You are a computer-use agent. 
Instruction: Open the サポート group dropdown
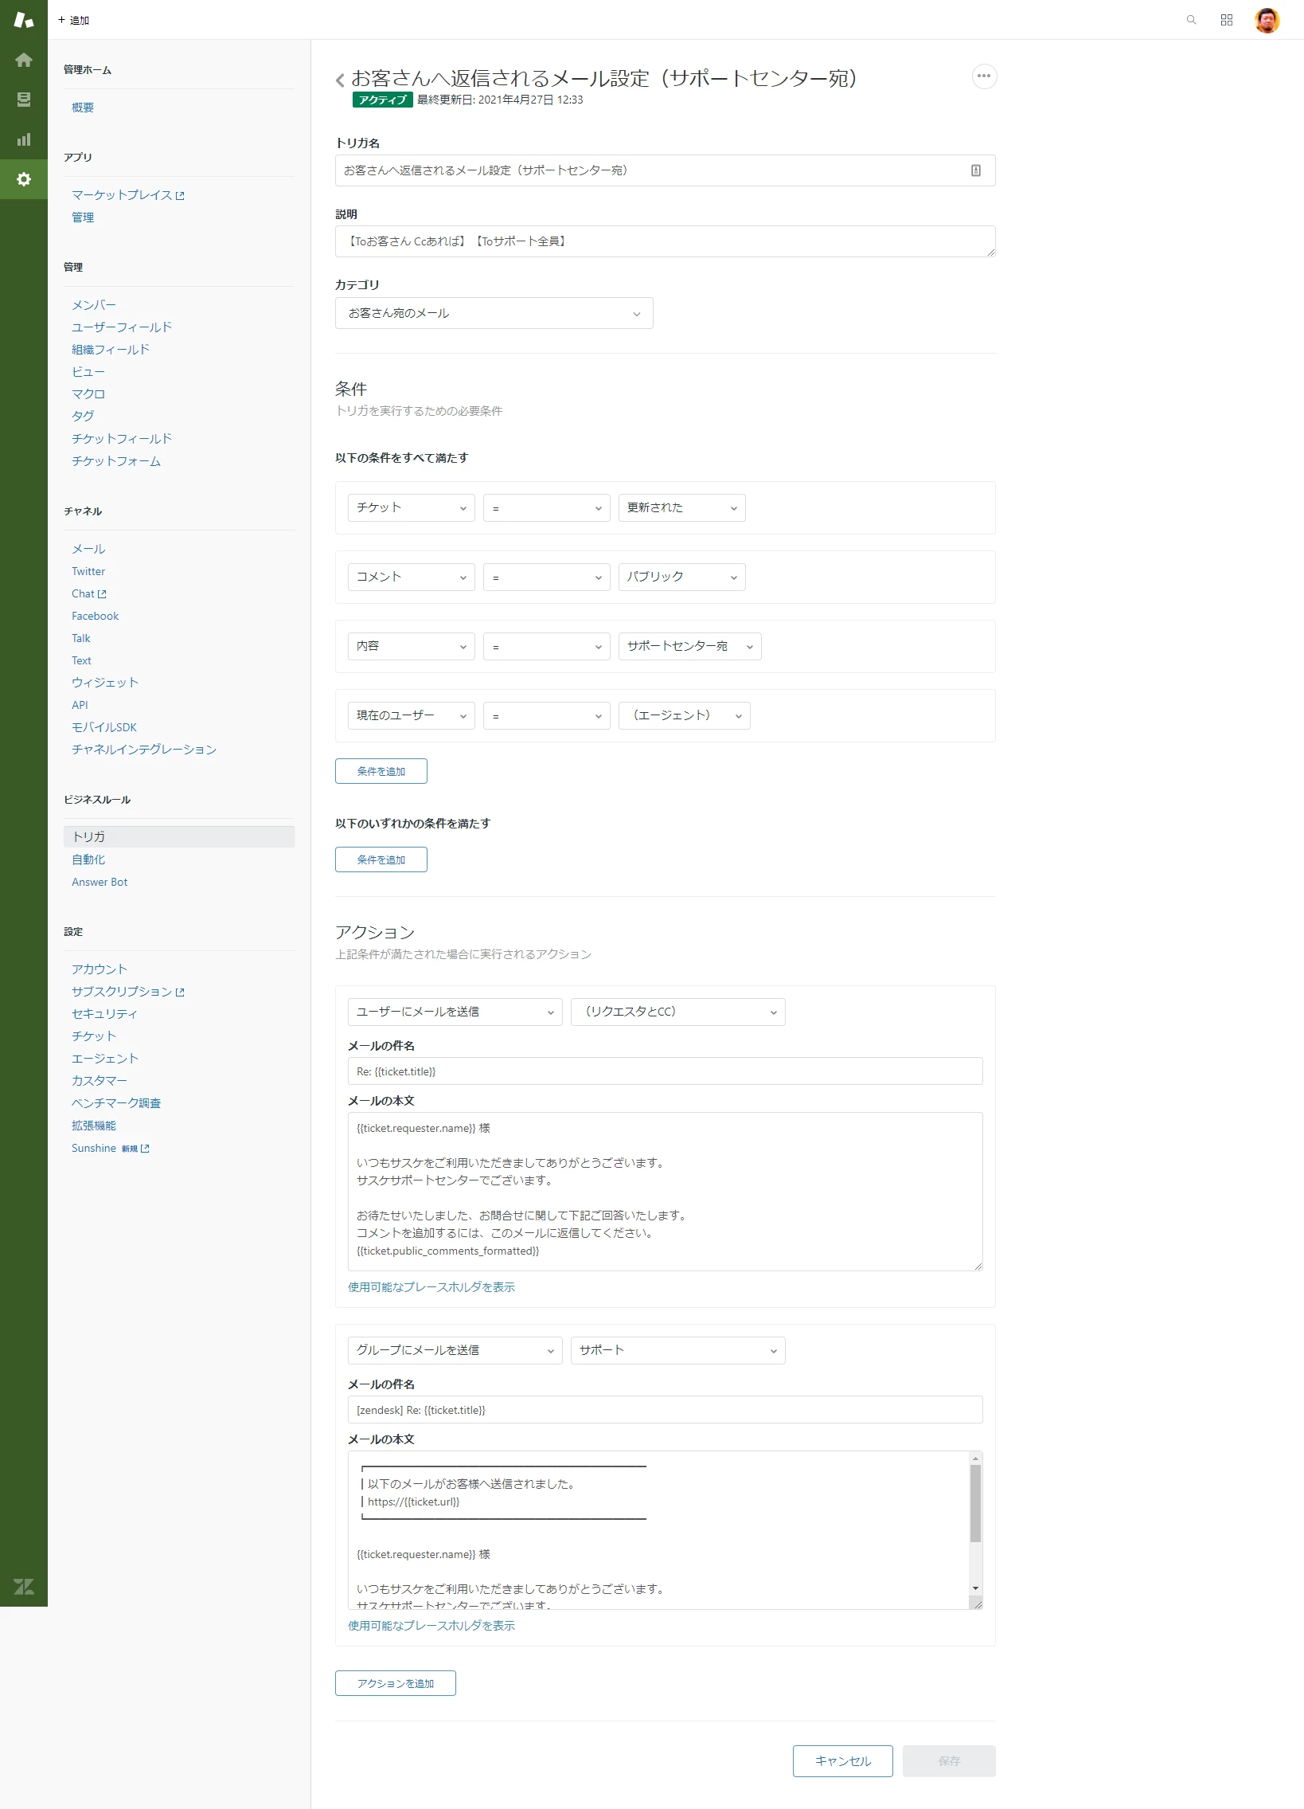click(x=677, y=1350)
